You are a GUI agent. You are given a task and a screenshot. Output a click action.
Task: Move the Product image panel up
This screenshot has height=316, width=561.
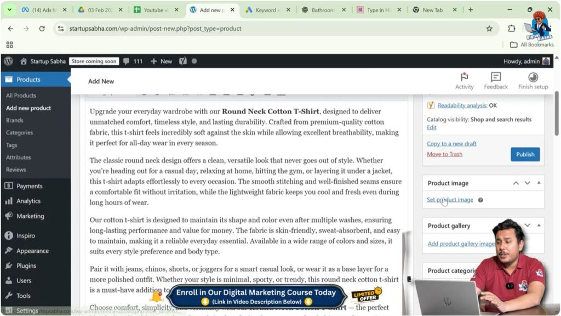pyautogui.click(x=516, y=183)
